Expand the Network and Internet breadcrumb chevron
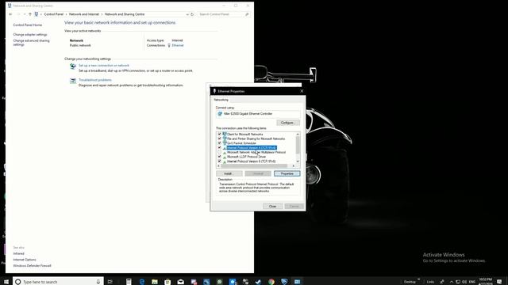 (x=102, y=14)
